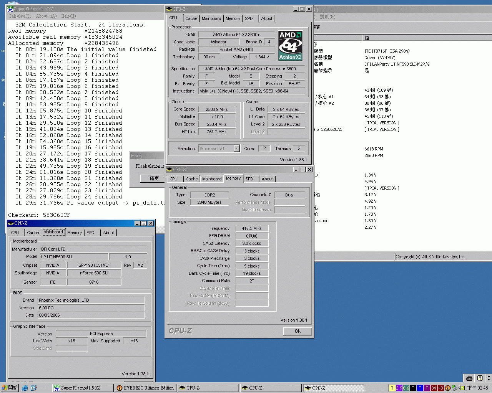Click the red 43 temperature tray icon

coord(440,388)
